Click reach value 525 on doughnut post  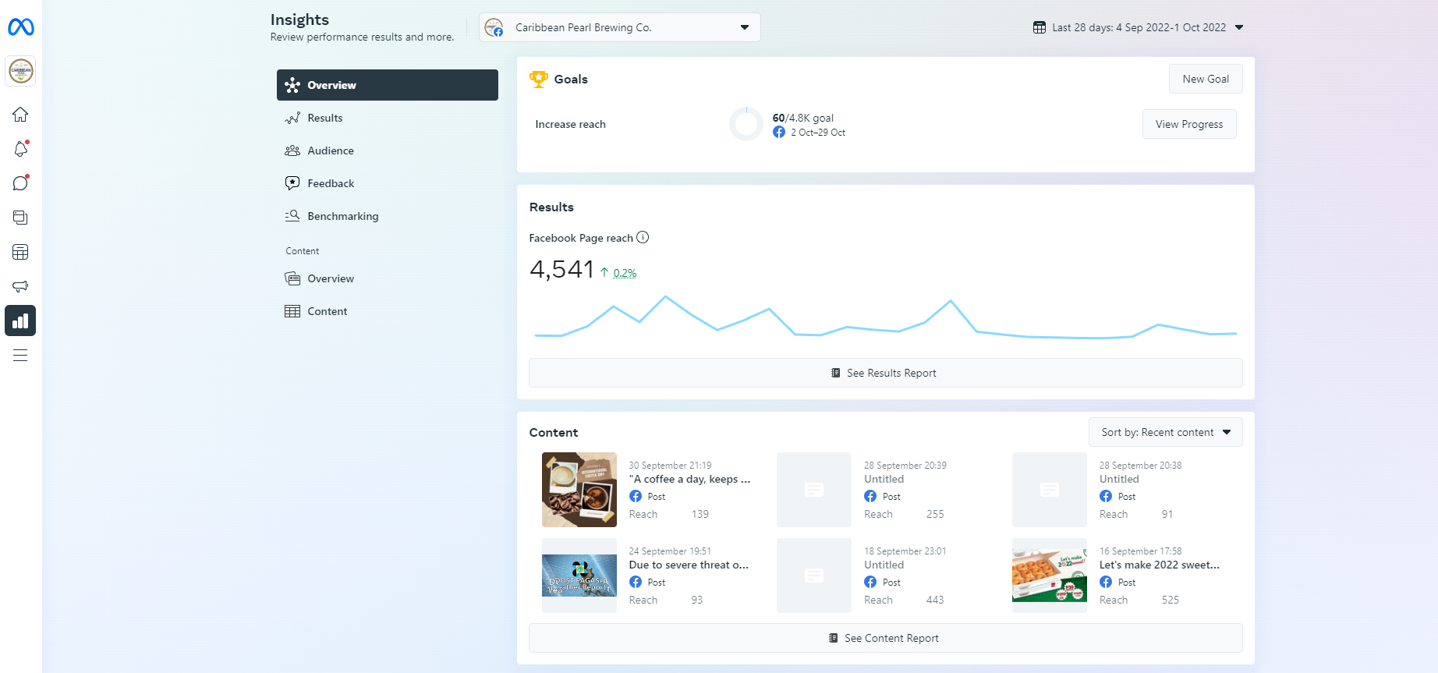[1171, 600]
